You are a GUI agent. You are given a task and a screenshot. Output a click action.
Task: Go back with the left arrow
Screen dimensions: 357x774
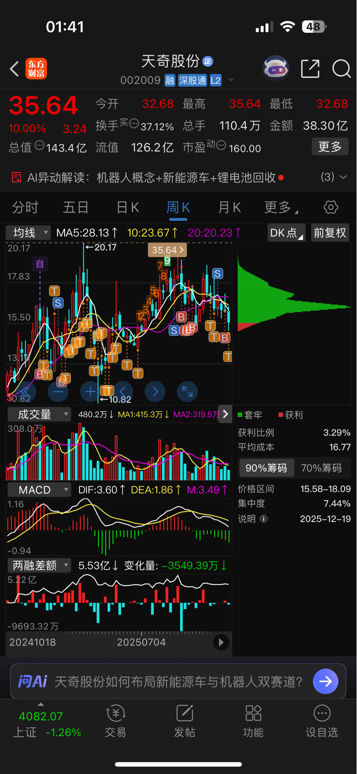14,69
